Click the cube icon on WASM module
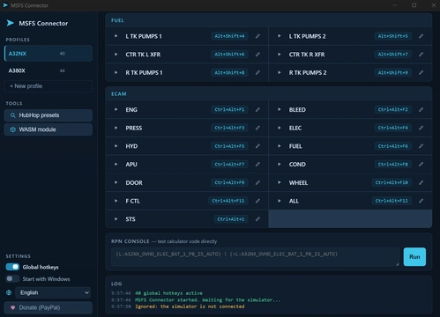 coord(13,129)
